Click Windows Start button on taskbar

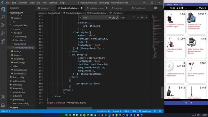(66, 115)
